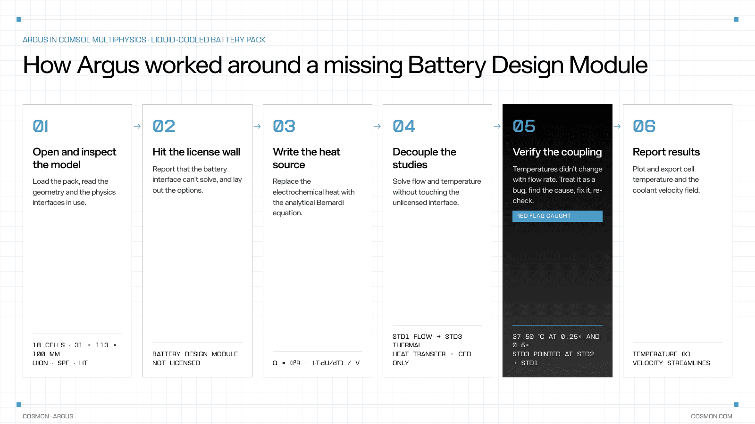The height and width of the screenshot is (424, 755).
Task: Open the COSMON.COM footer link
Action: pyautogui.click(x=712, y=416)
